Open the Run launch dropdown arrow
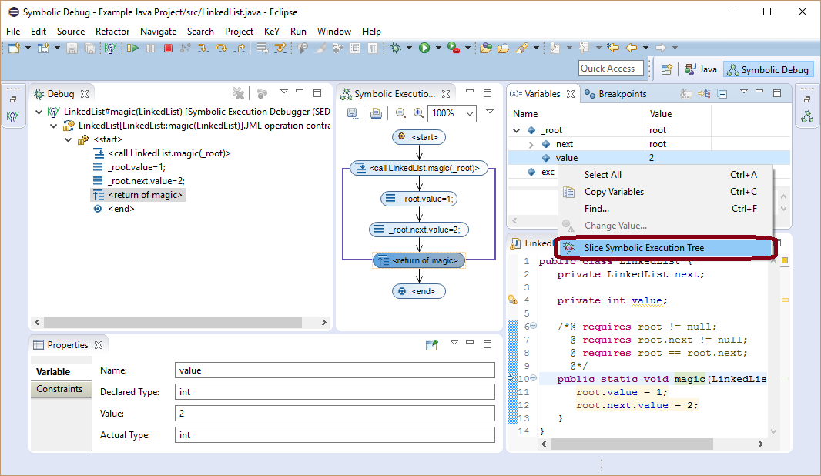 tap(438, 49)
